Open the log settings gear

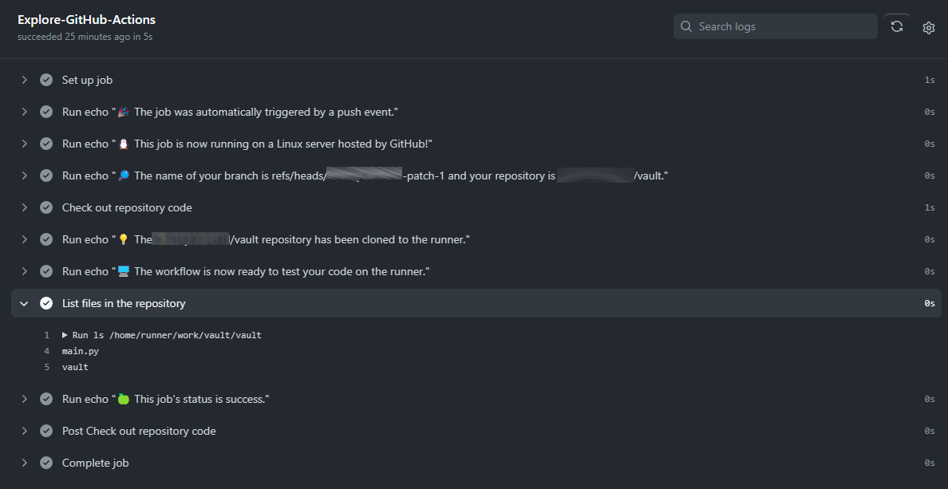[x=929, y=28]
